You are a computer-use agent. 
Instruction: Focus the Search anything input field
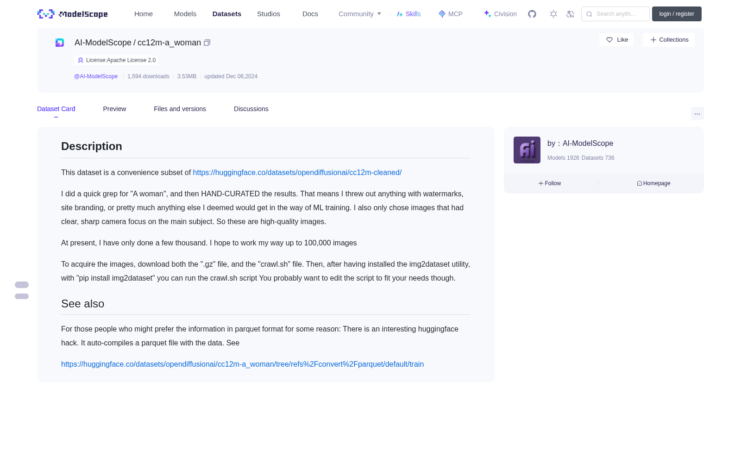(x=615, y=14)
